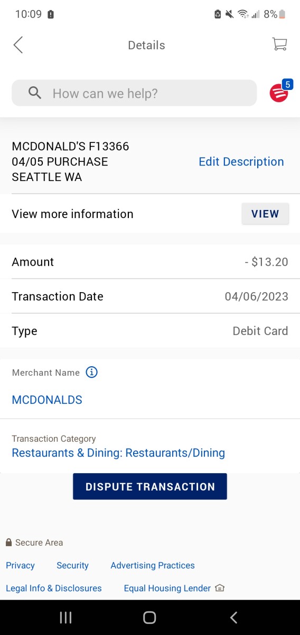The width and height of the screenshot is (300, 635).
Task: Tap the back arrow in header
Action: coord(18,45)
